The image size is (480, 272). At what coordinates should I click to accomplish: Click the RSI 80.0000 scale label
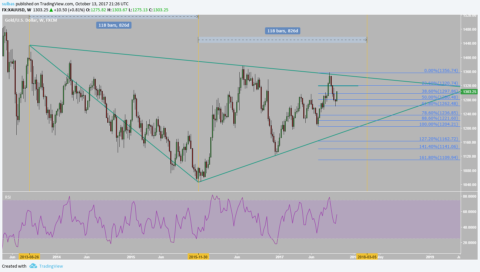click(x=469, y=197)
